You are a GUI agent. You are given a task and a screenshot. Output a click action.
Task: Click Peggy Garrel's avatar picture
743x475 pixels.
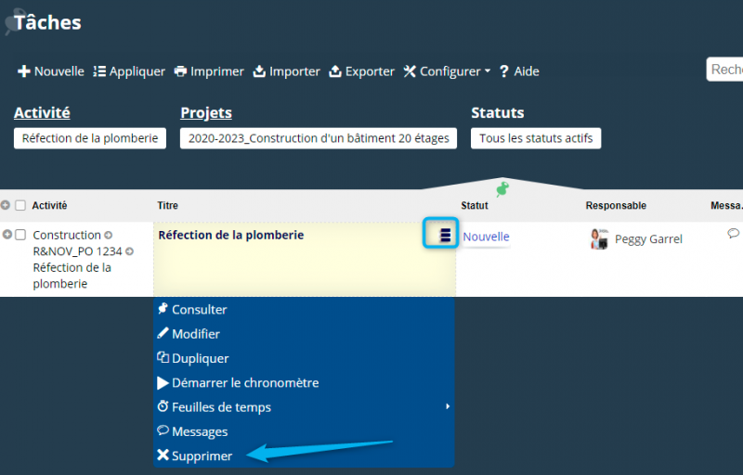click(x=599, y=238)
